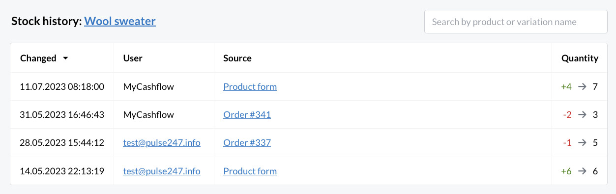Click the arrow icon in the -1 quantity row
The width and height of the screenshot is (616, 194).
point(582,143)
